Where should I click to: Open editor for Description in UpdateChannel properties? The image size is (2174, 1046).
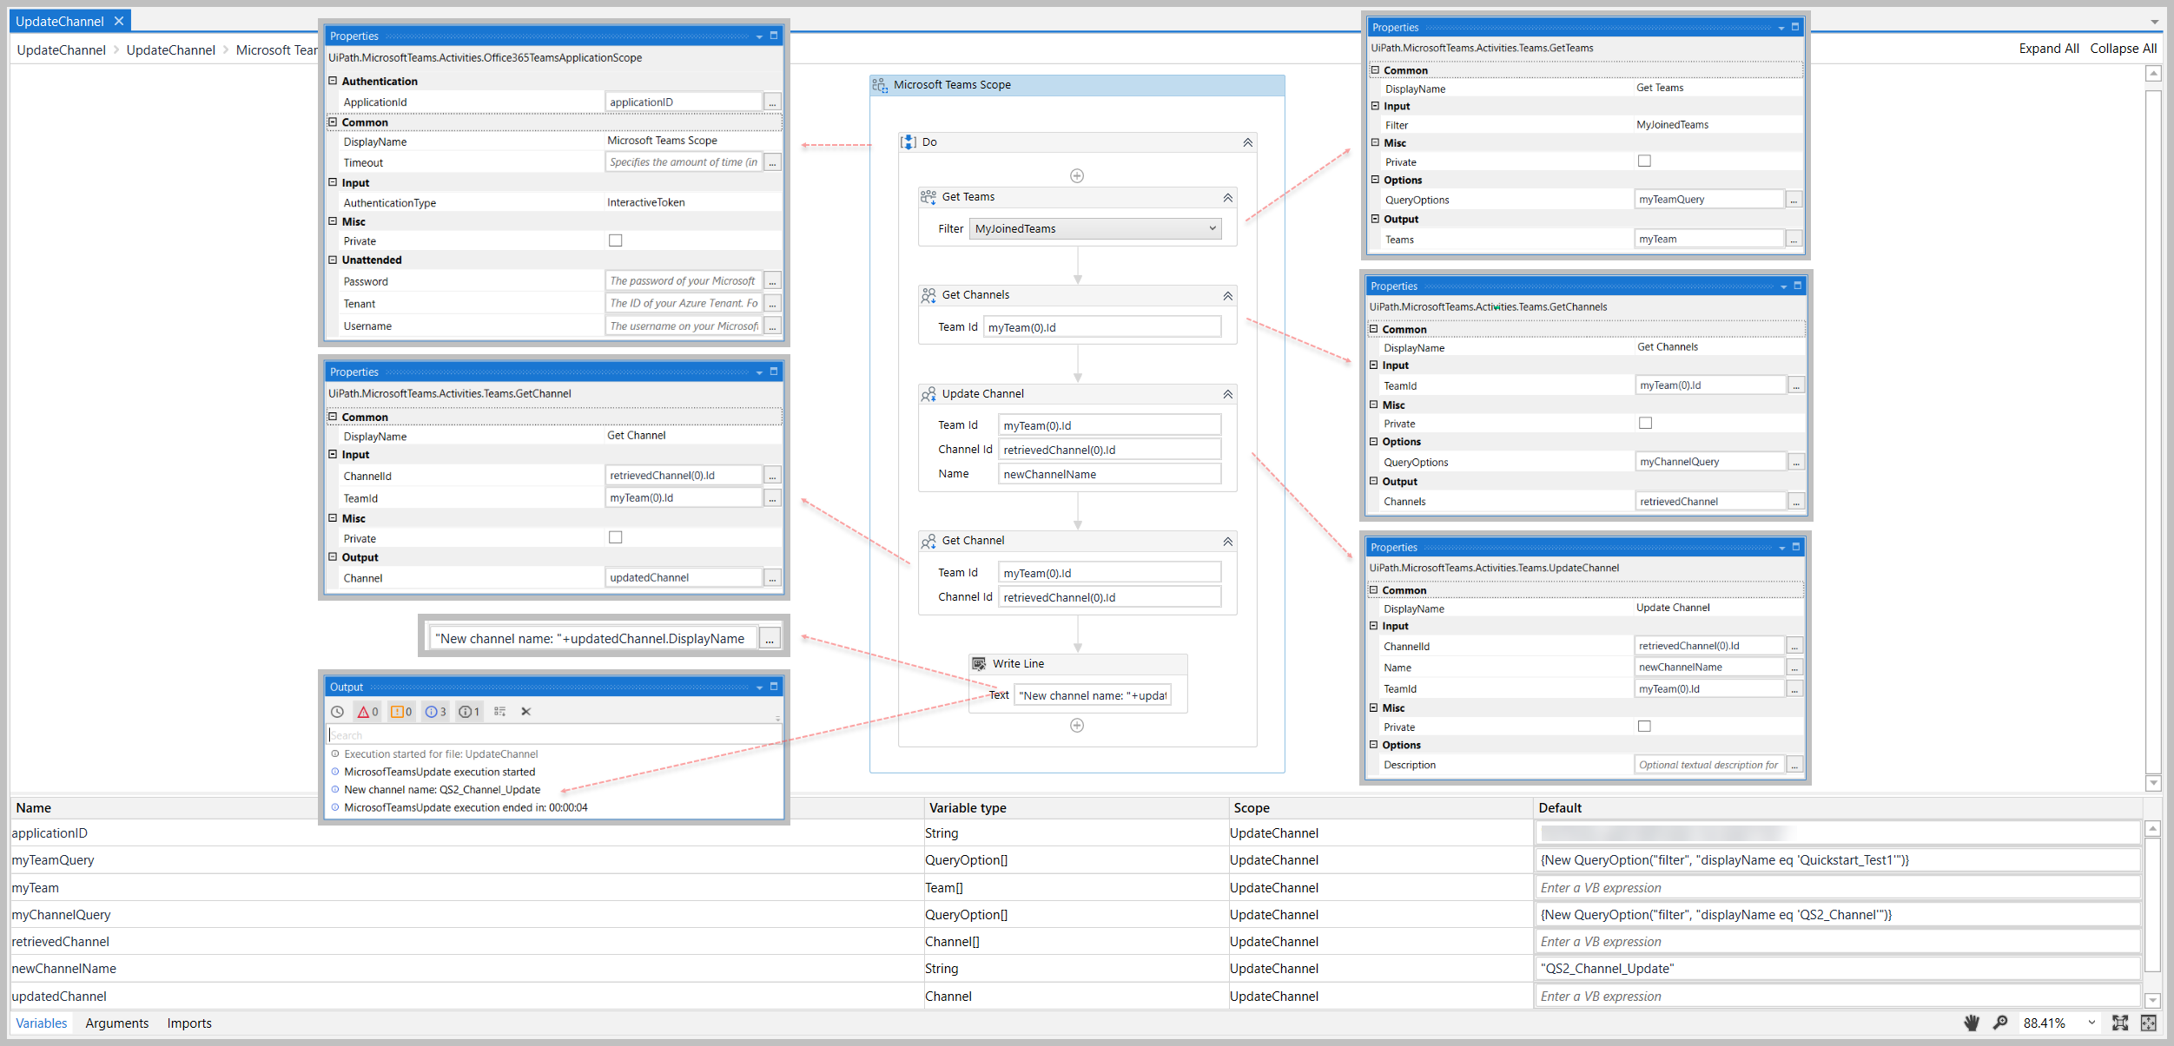coord(1794,765)
